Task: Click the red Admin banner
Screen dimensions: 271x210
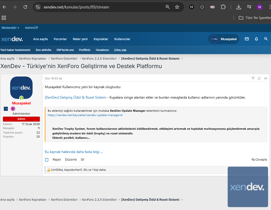Action: click(21, 119)
